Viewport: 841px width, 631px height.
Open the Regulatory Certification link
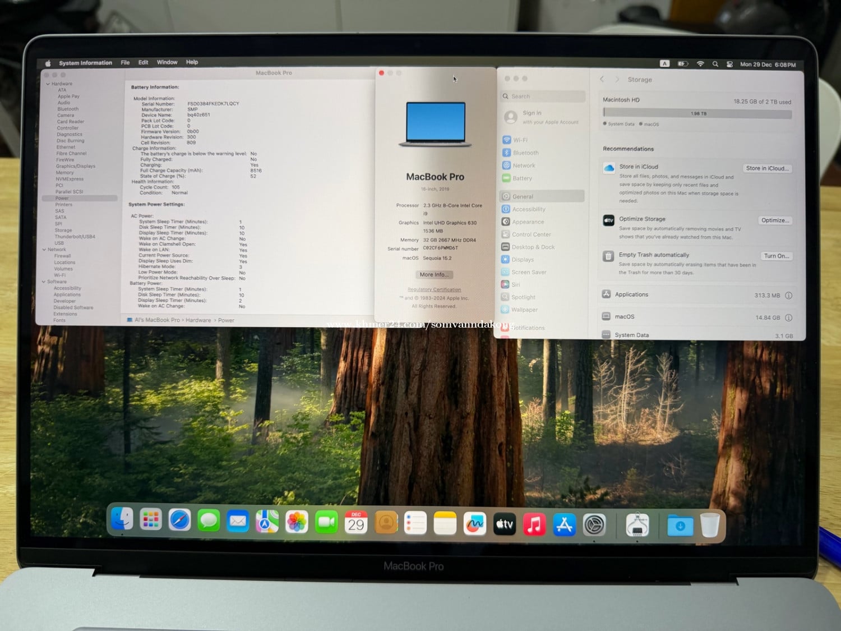(434, 290)
